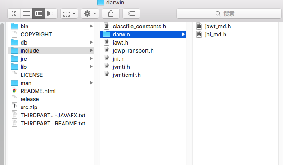
Task: Switch to list view mode
Action: [27, 13]
